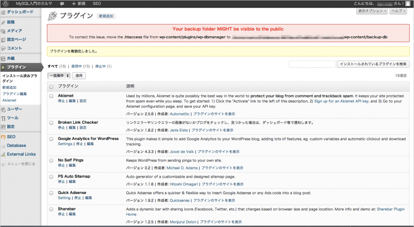Click the Users icon in sidebar

[3, 109]
